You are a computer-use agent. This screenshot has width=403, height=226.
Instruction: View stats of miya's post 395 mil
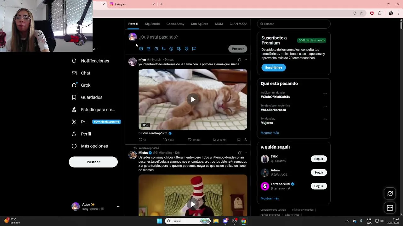219,140
